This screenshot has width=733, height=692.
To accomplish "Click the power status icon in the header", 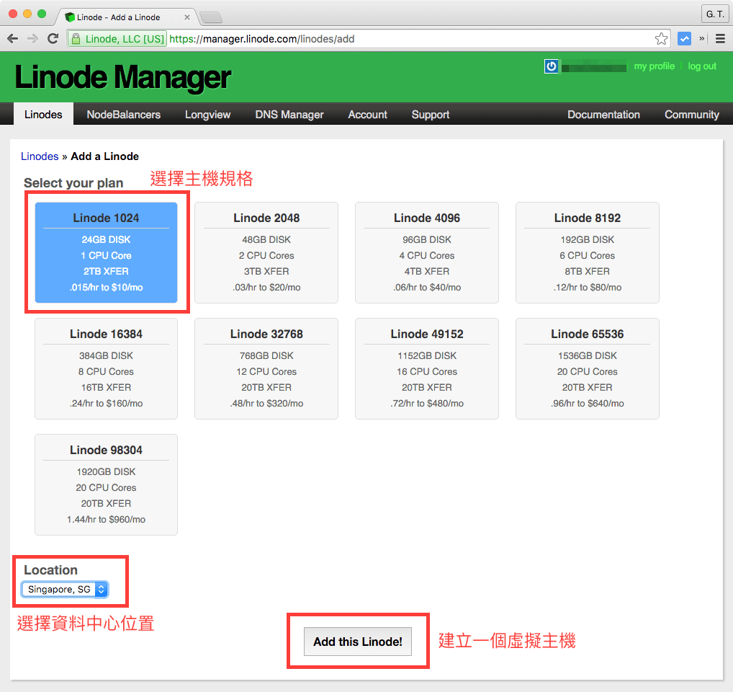I will [551, 66].
